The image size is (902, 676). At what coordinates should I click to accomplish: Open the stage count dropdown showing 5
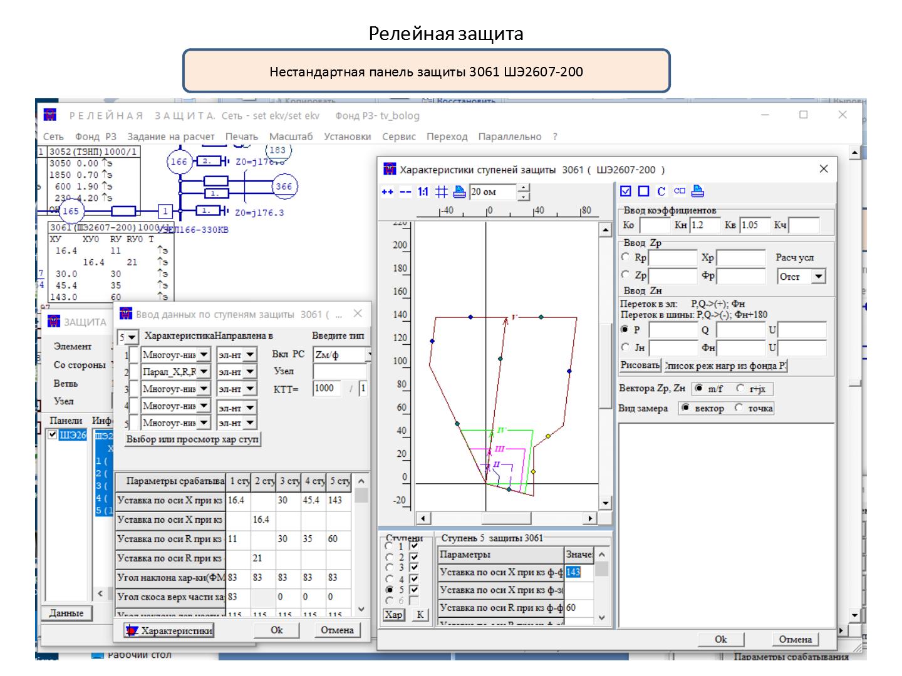coord(132,338)
